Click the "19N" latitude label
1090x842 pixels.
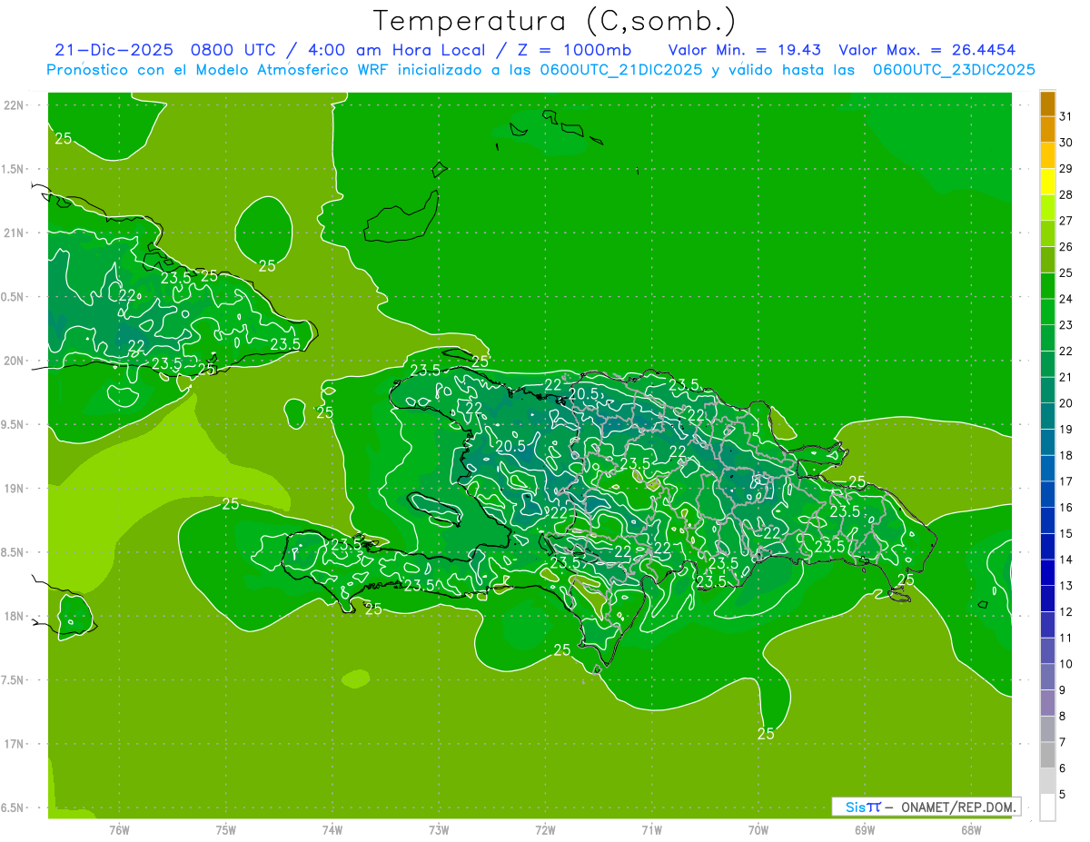(x=14, y=488)
